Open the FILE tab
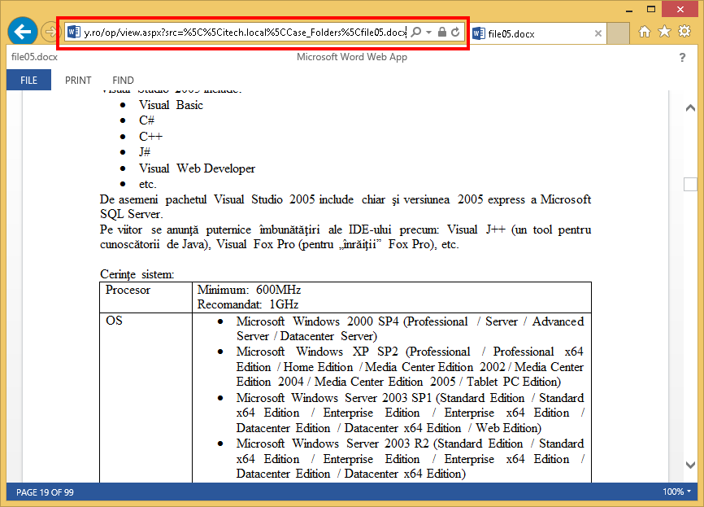This screenshot has height=507, width=704. click(x=28, y=80)
